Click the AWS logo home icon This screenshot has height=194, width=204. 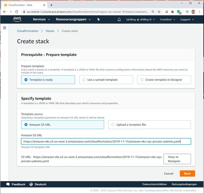(17, 19)
